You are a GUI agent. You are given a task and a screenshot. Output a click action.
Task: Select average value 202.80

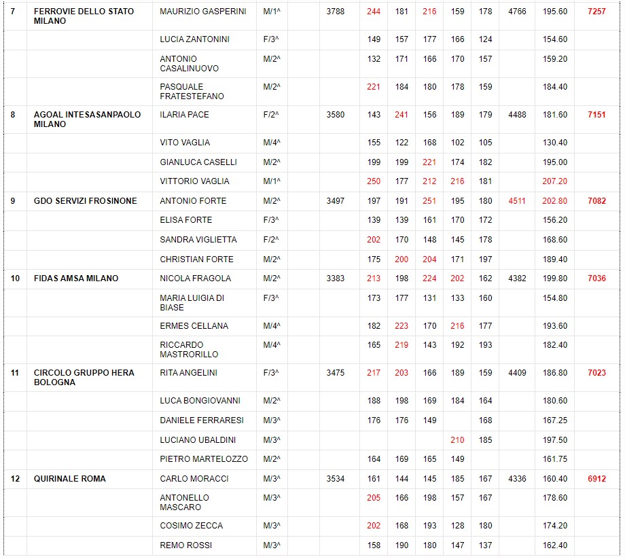[554, 201]
